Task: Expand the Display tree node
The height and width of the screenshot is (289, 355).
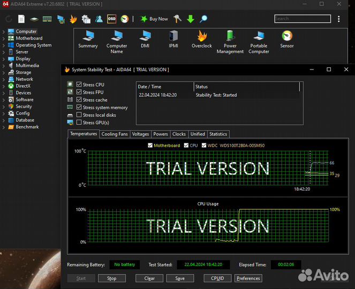Action: pos(3,59)
